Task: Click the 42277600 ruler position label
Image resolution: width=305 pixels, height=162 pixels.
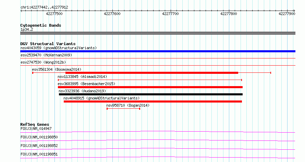Action: [x=112, y=14]
